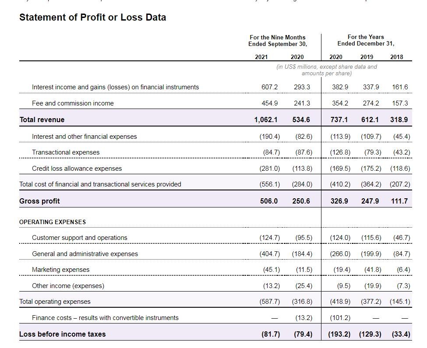Click the 2019 column header
This screenshot has width=427, height=348.
coord(367,57)
